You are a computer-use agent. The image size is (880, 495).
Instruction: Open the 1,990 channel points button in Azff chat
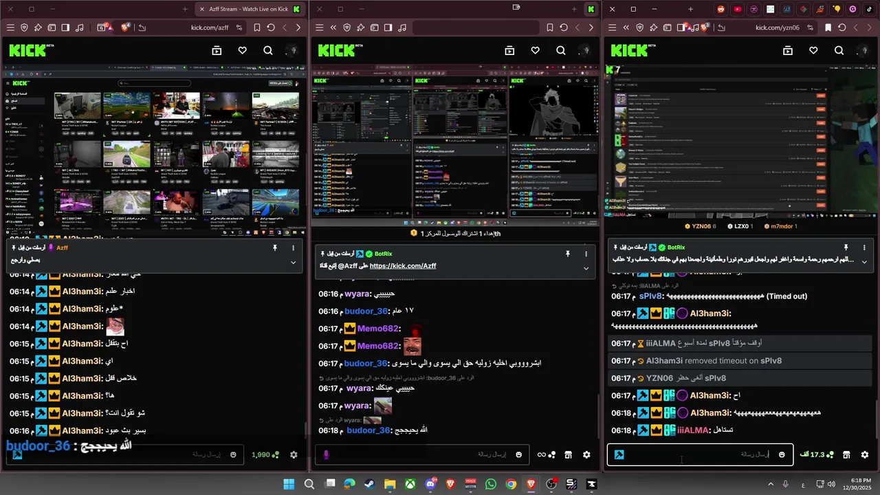(x=265, y=454)
